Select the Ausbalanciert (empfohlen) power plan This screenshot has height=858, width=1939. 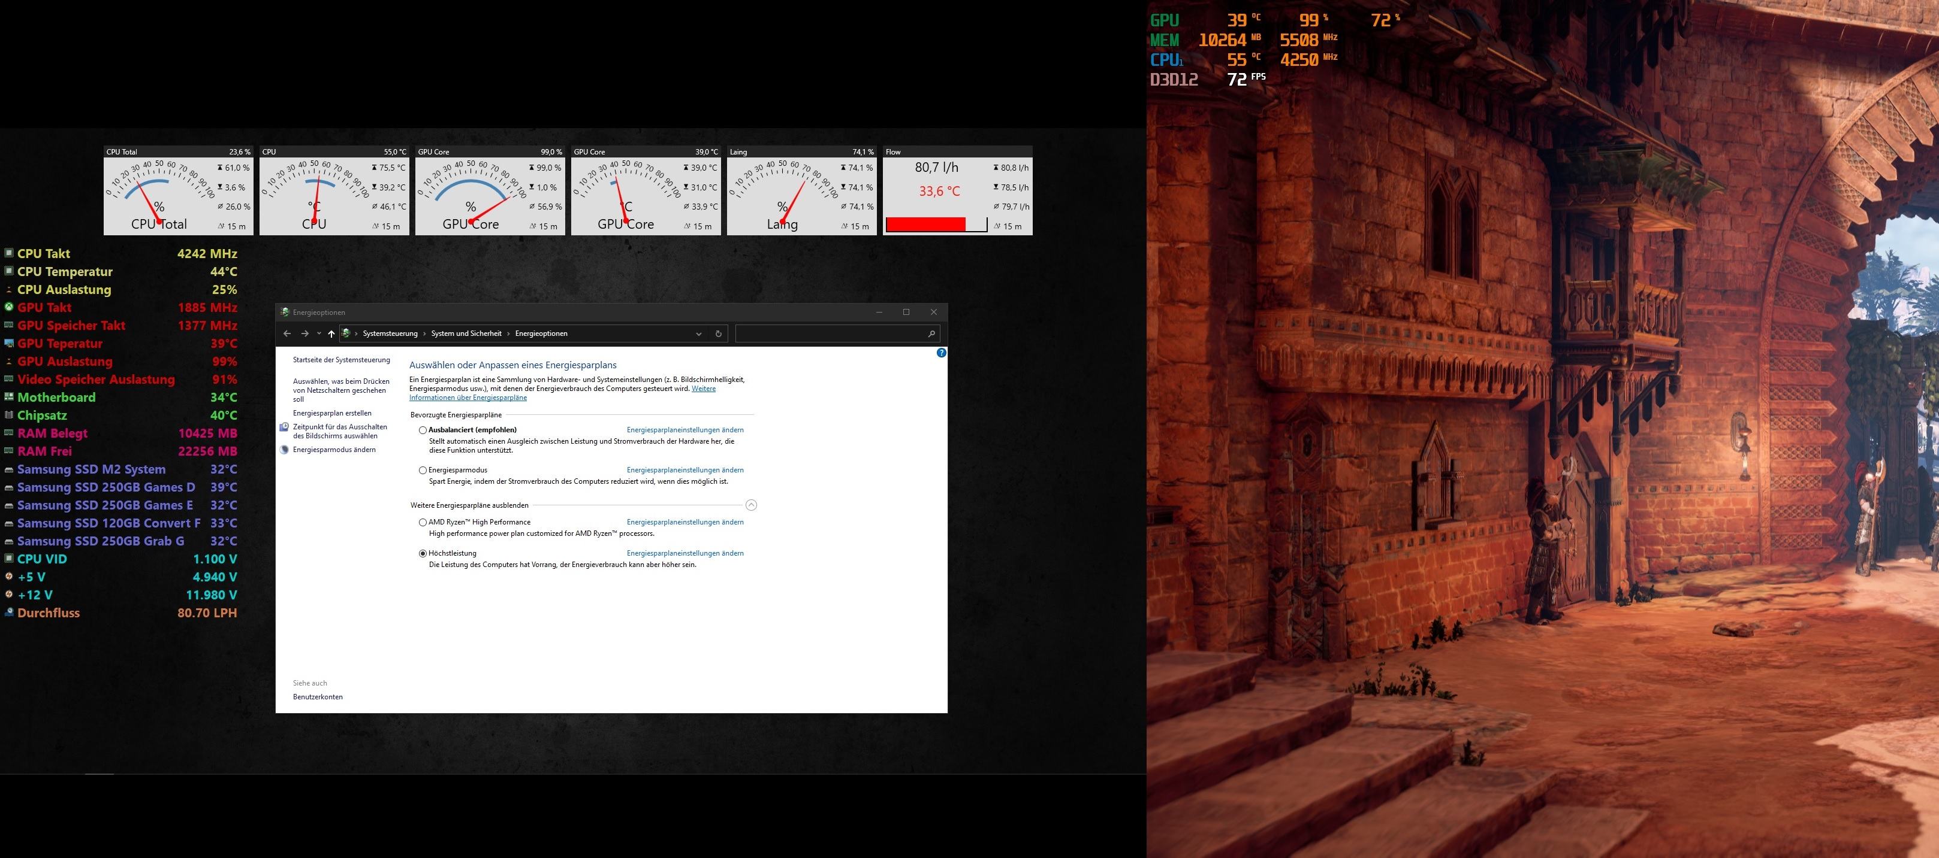coord(423,430)
